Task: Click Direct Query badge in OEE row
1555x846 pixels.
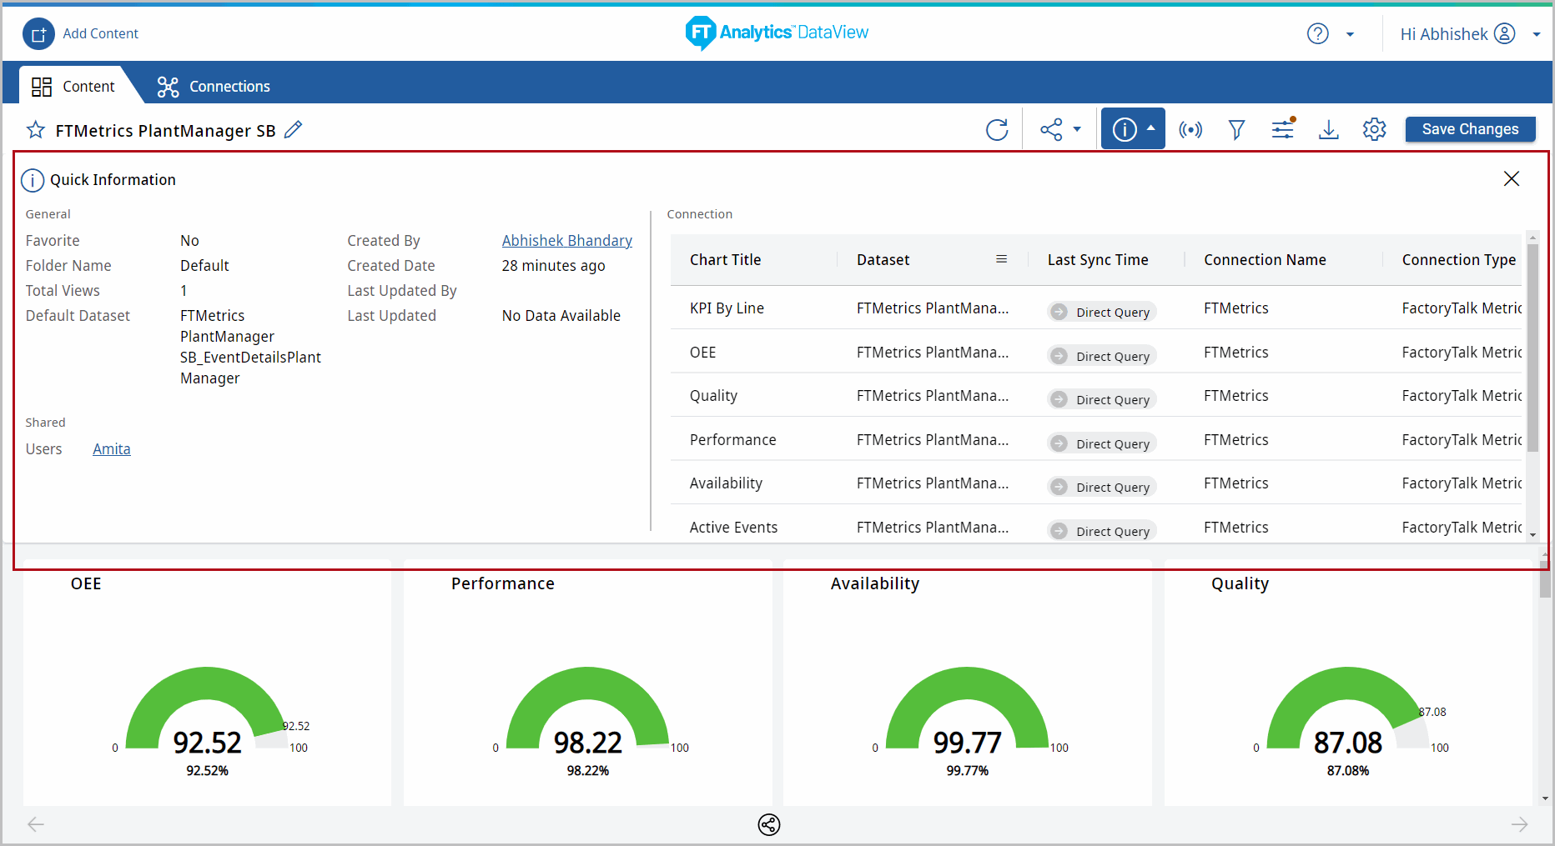Action: point(1101,356)
